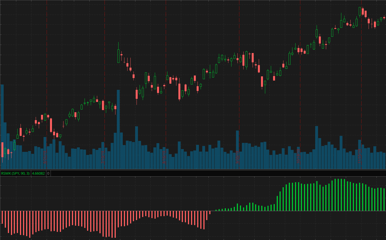The image size is (386, 240).
Task: Select the rightmost green RSMK histogram bar
Action: click(384, 200)
